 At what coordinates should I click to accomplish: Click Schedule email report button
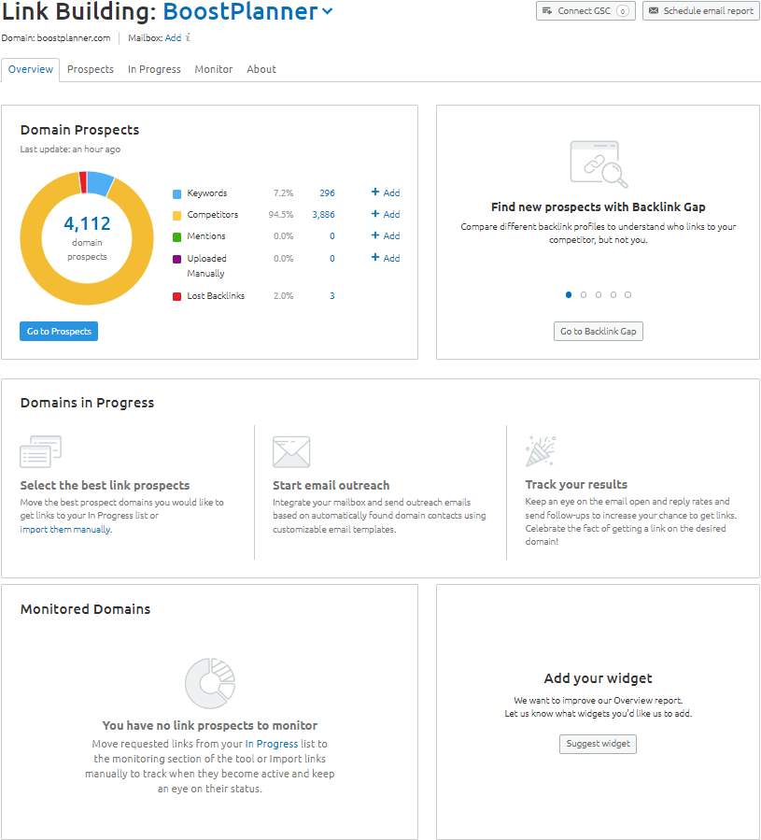(700, 10)
